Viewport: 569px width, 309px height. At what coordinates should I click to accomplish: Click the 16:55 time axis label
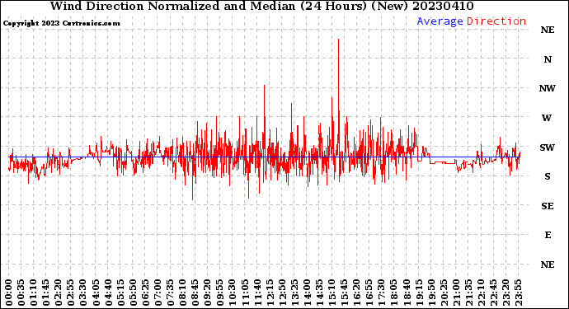pyautogui.click(x=369, y=293)
